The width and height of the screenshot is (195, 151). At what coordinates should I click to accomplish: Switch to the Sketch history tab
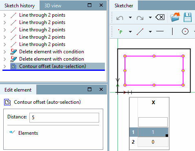tap(20, 6)
